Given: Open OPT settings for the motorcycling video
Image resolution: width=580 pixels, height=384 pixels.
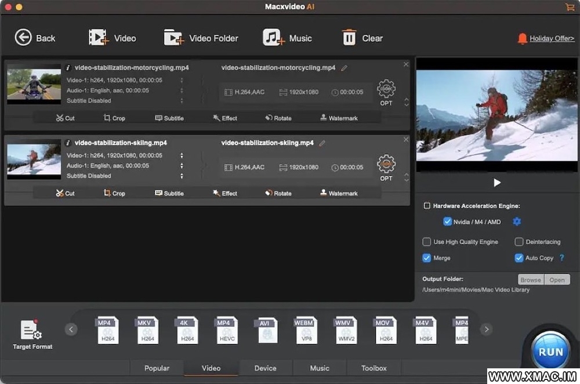Looking at the screenshot, I should click(386, 89).
